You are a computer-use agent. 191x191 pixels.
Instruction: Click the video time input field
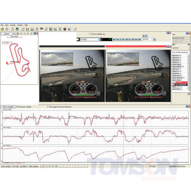[147, 39]
